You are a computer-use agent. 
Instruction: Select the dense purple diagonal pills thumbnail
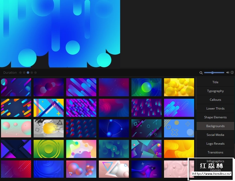(x=81, y=108)
